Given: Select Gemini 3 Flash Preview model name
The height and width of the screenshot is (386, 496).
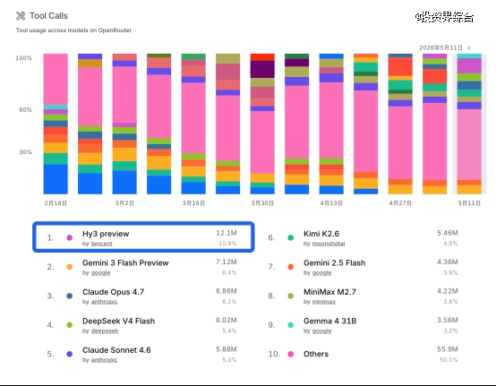Looking at the screenshot, I should (125, 263).
